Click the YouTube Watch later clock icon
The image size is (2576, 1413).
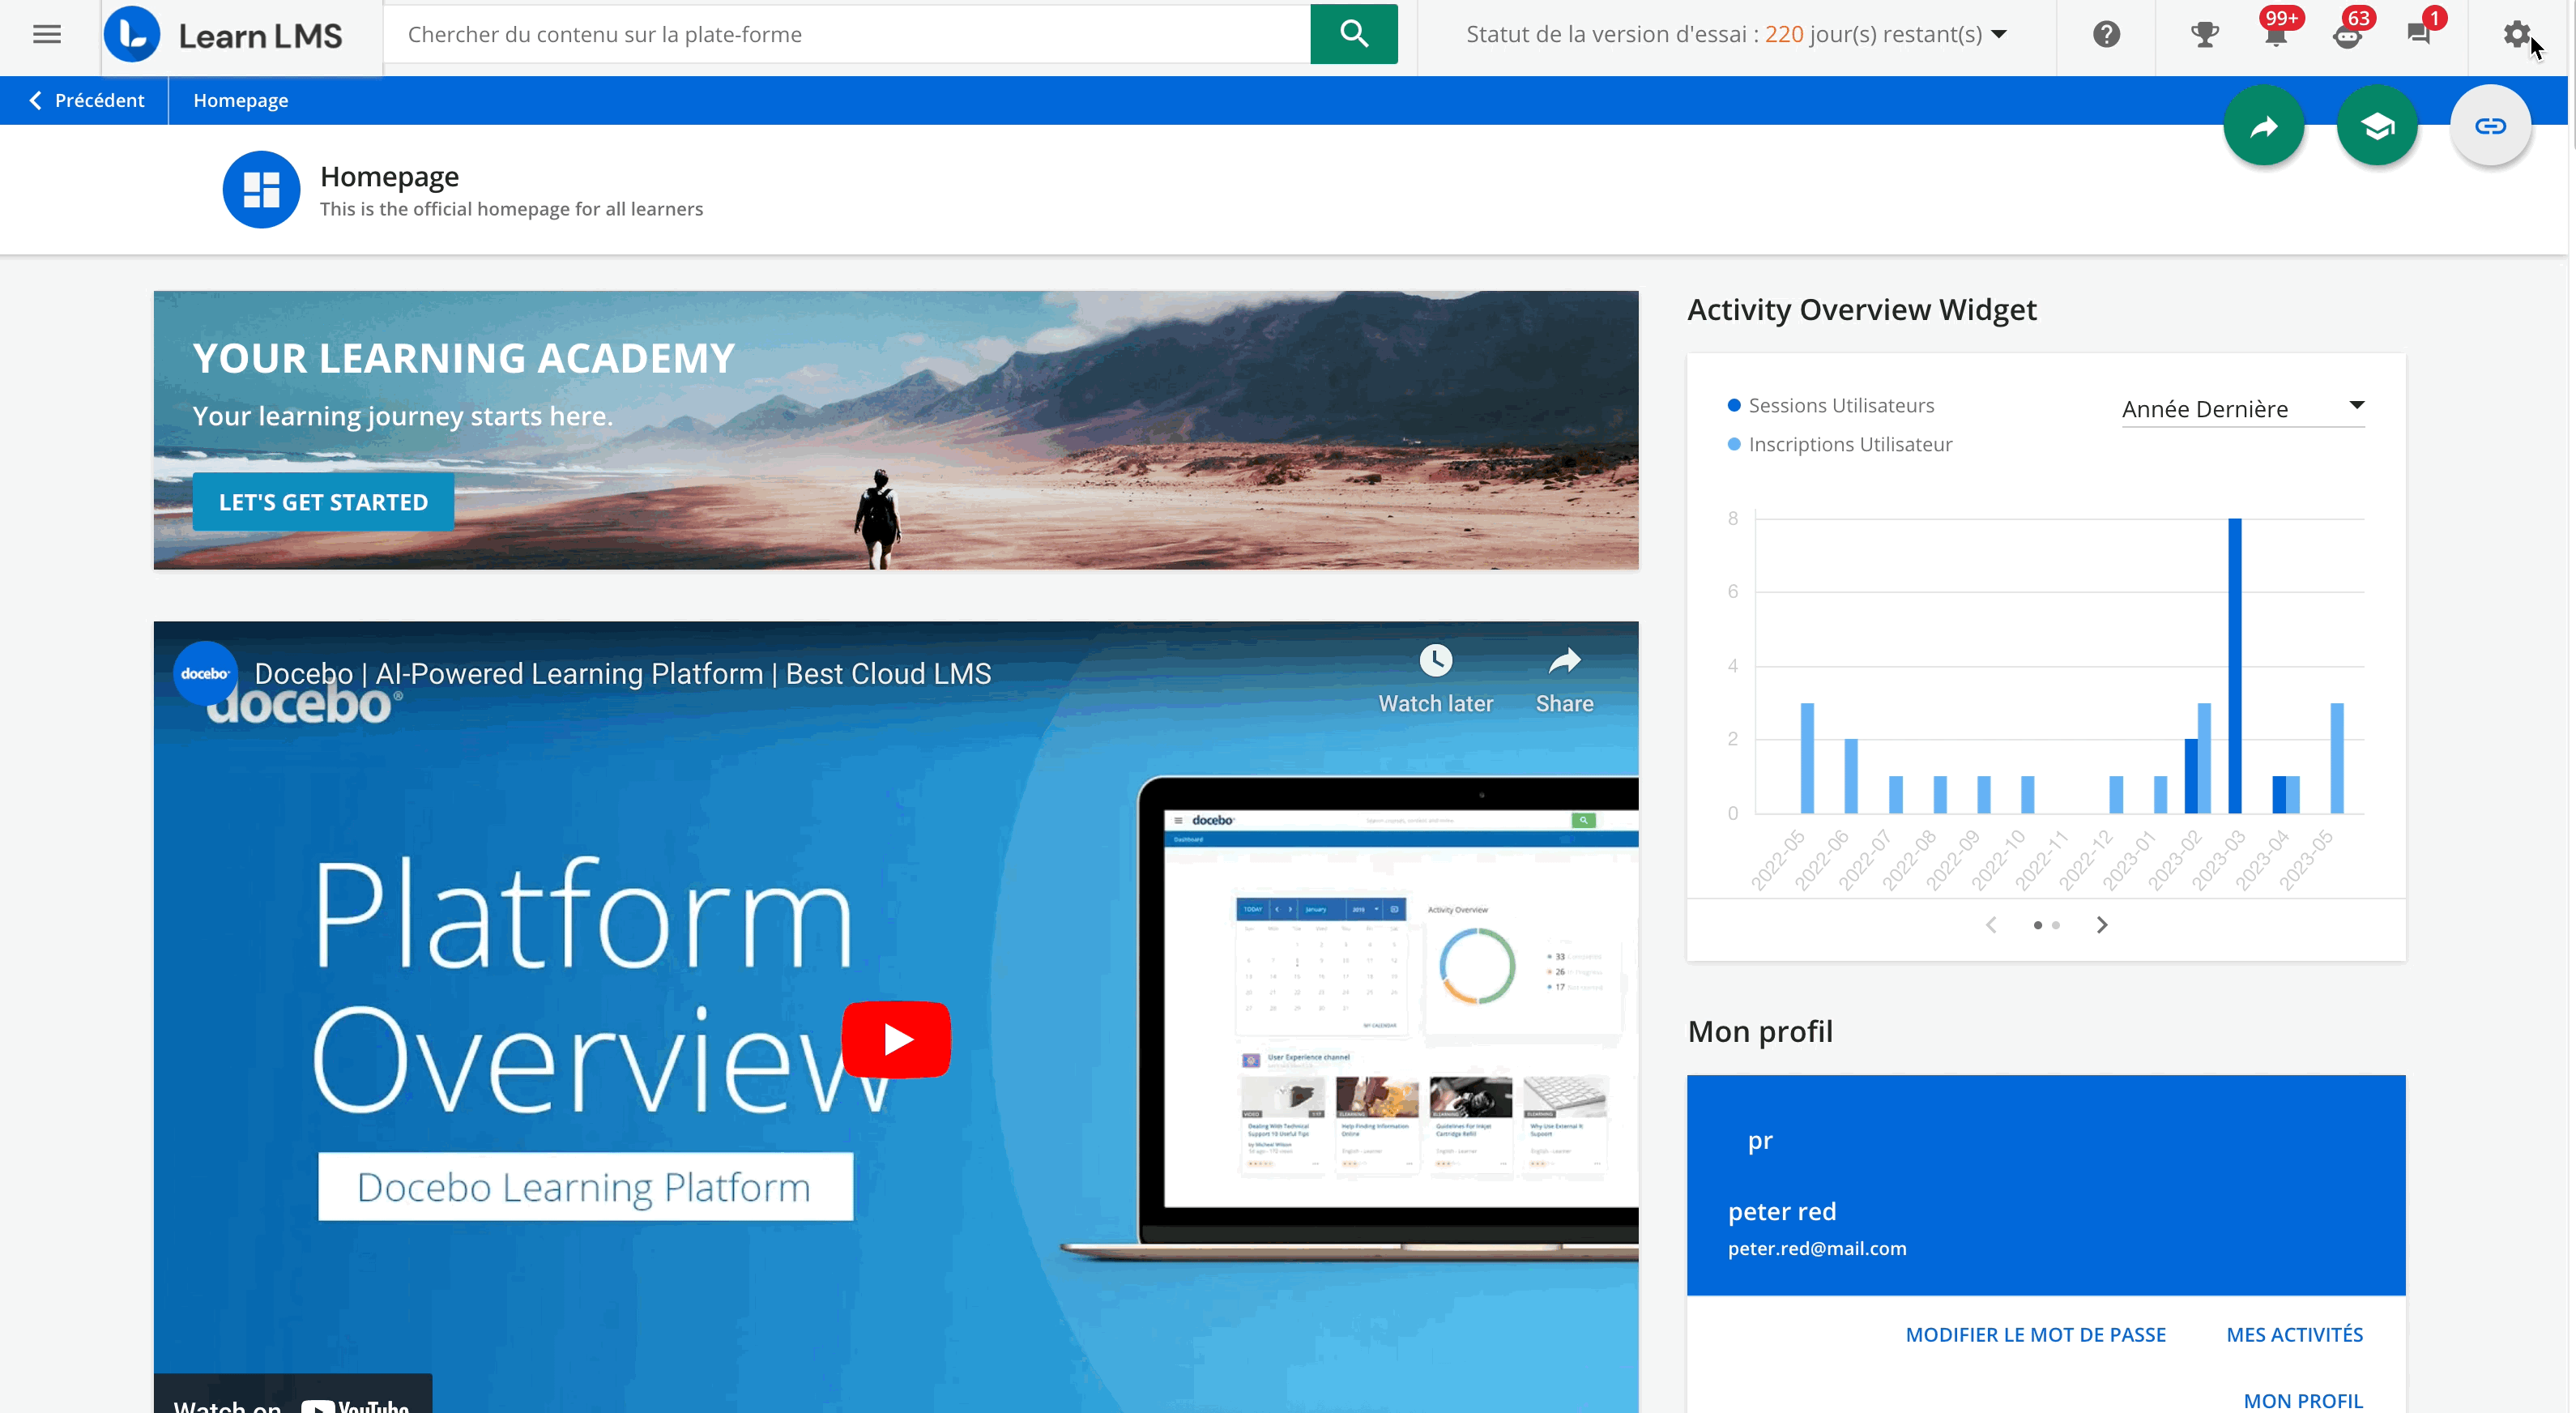(1435, 661)
